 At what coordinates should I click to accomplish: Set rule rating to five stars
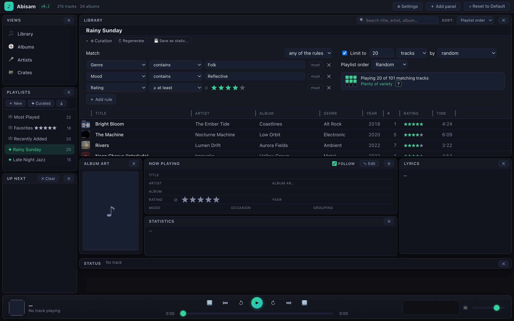pyautogui.click(x=242, y=88)
